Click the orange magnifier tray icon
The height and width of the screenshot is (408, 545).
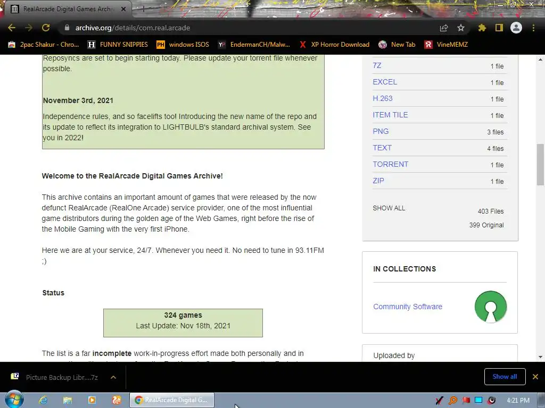[x=452, y=401]
